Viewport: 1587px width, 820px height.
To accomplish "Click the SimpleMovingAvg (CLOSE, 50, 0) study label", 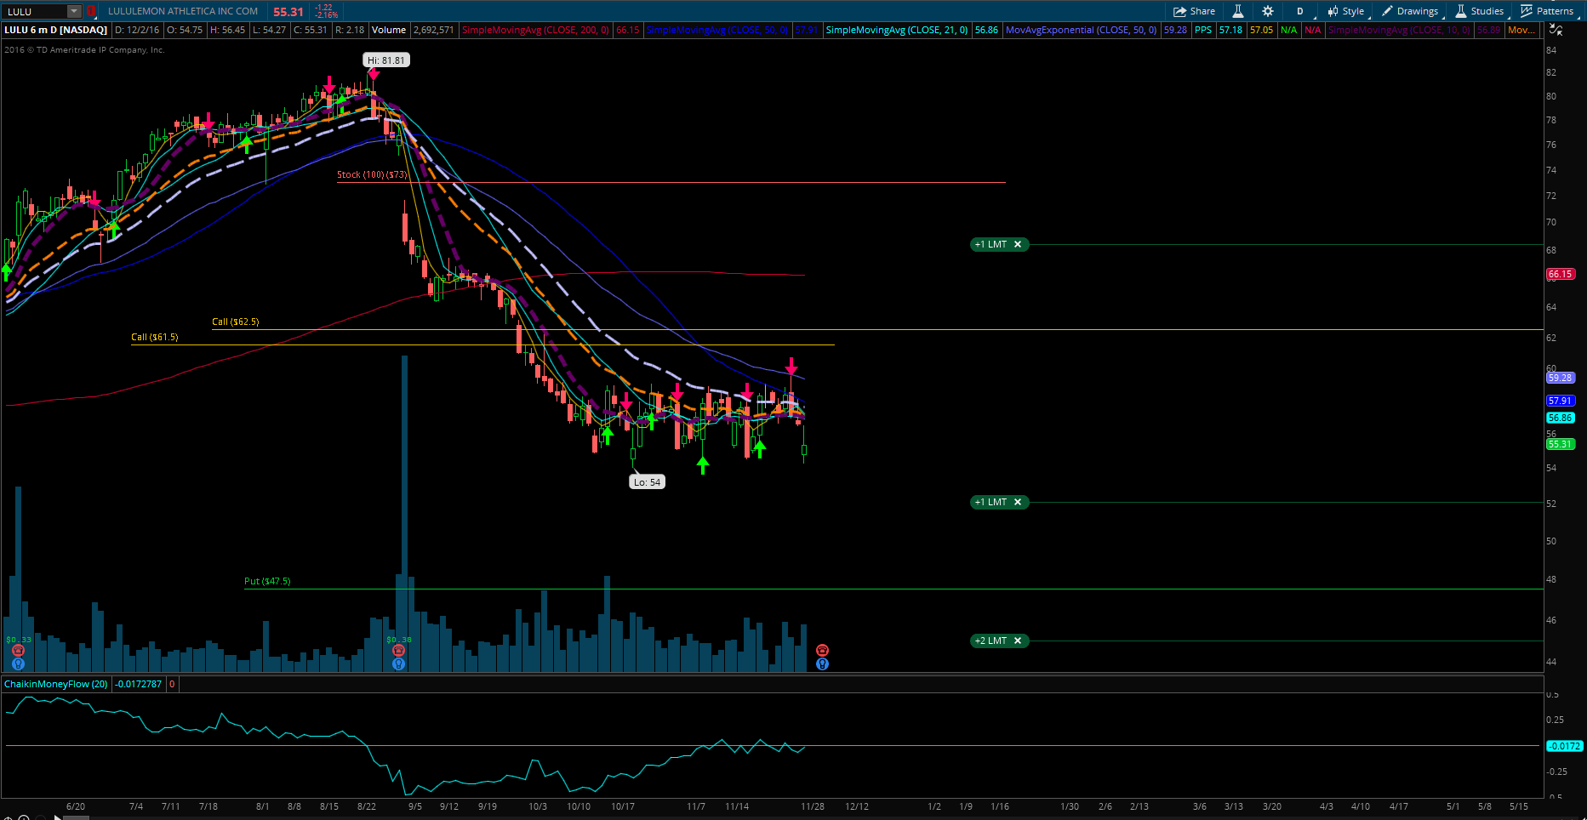I will click(x=717, y=30).
